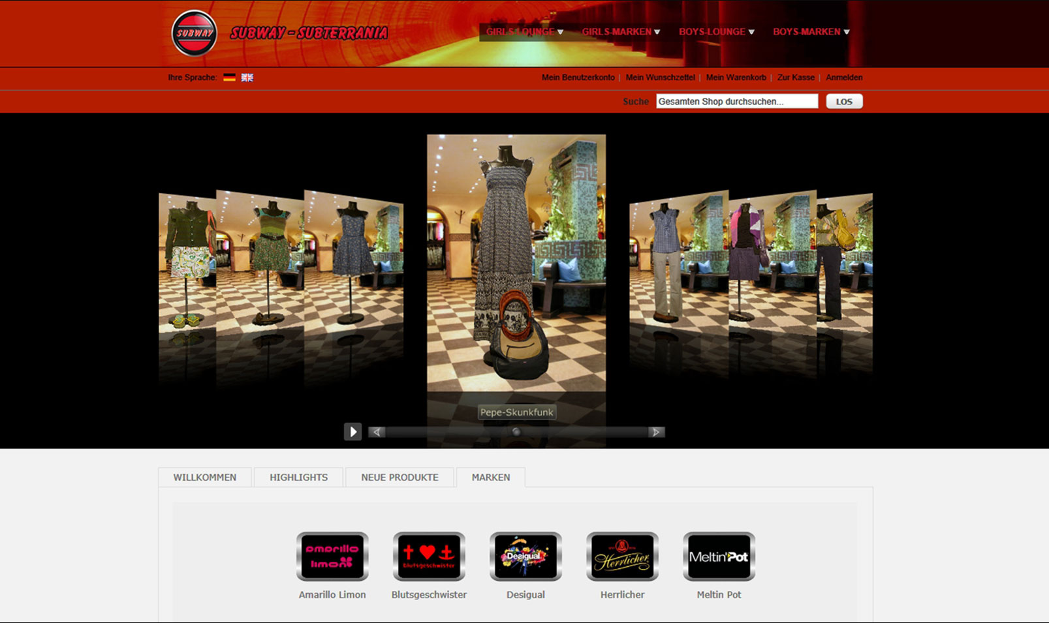Select the yellow bag mannequin slide
1049x623 pixels.
(x=845, y=264)
